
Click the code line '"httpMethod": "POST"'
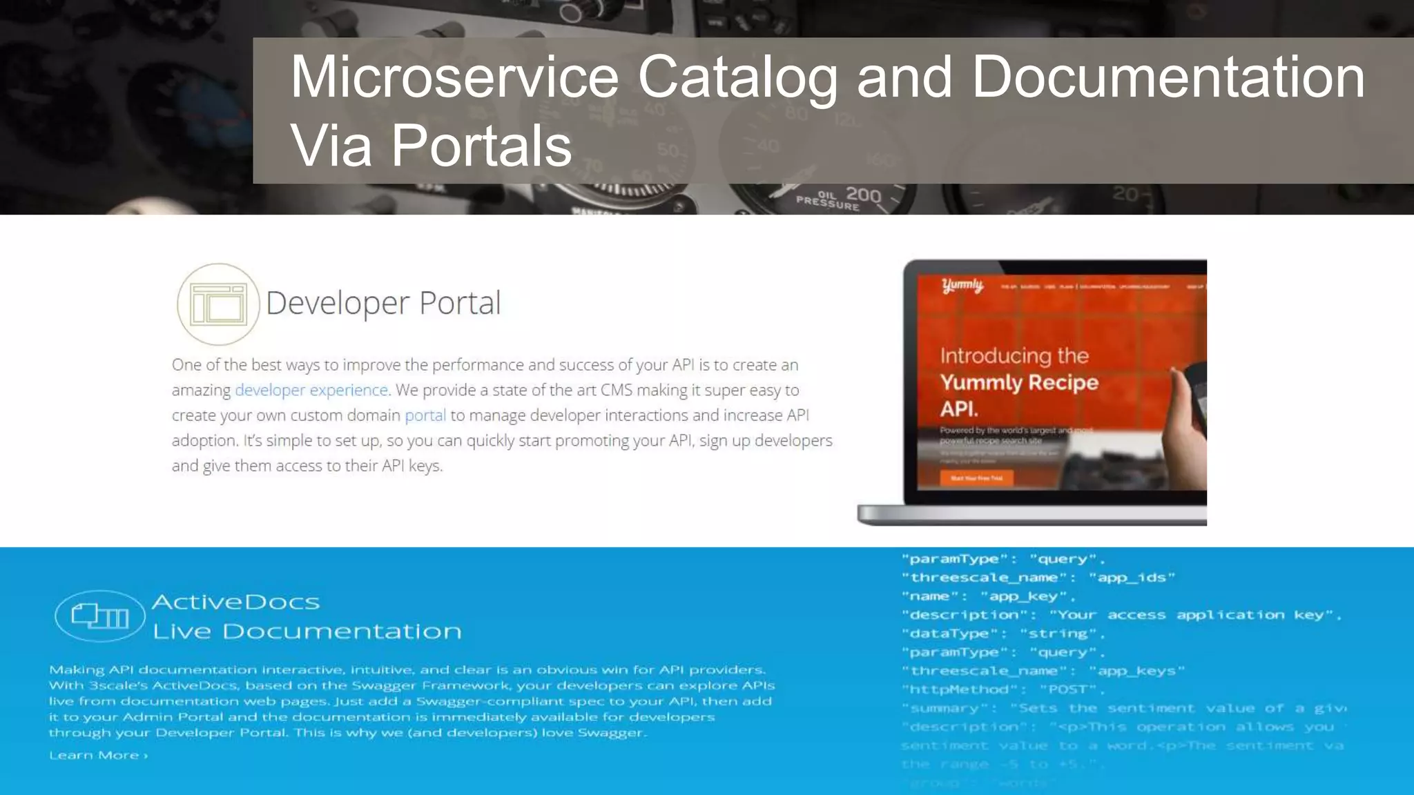click(1003, 689)
